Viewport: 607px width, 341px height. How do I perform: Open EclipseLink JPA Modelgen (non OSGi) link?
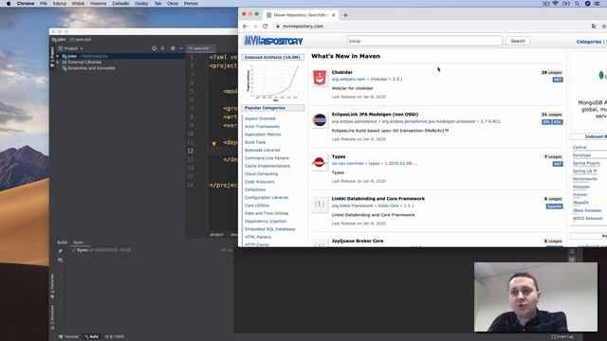tap(375, 115)
